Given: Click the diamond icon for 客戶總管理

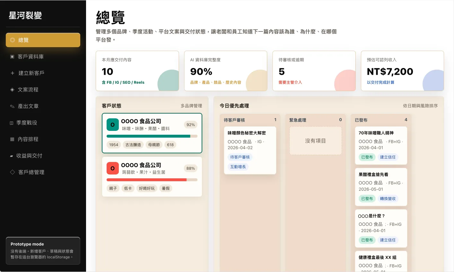Looking at the screenshot, I should 13,172.
